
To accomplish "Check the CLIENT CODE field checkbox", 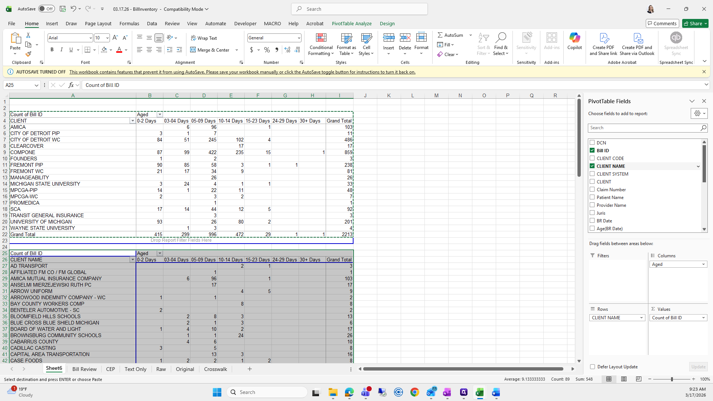I will tap(592, 158).
